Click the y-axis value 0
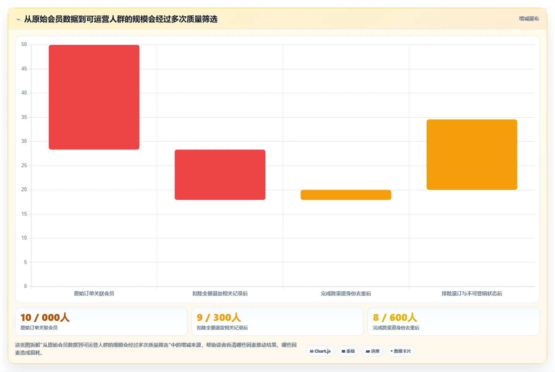Viewport: 555px width, 372px height. coord(26,286)
